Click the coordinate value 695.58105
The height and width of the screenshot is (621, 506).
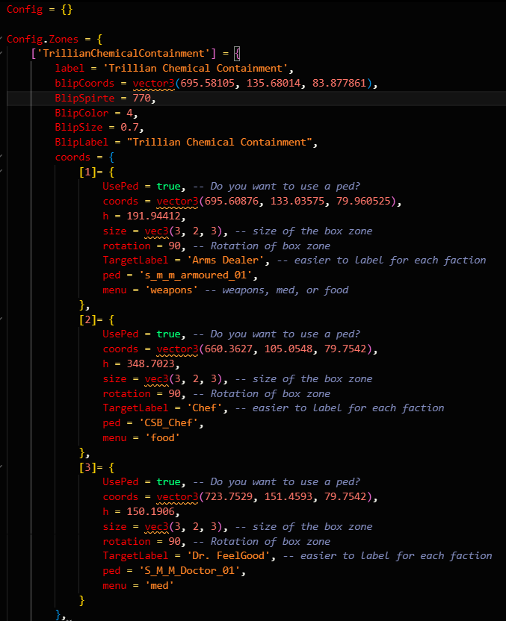pyautogui.click(x=207, y=83)
